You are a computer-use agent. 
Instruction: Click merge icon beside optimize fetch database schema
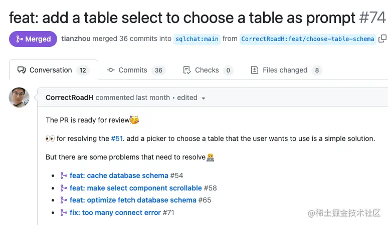pos(64,200)
